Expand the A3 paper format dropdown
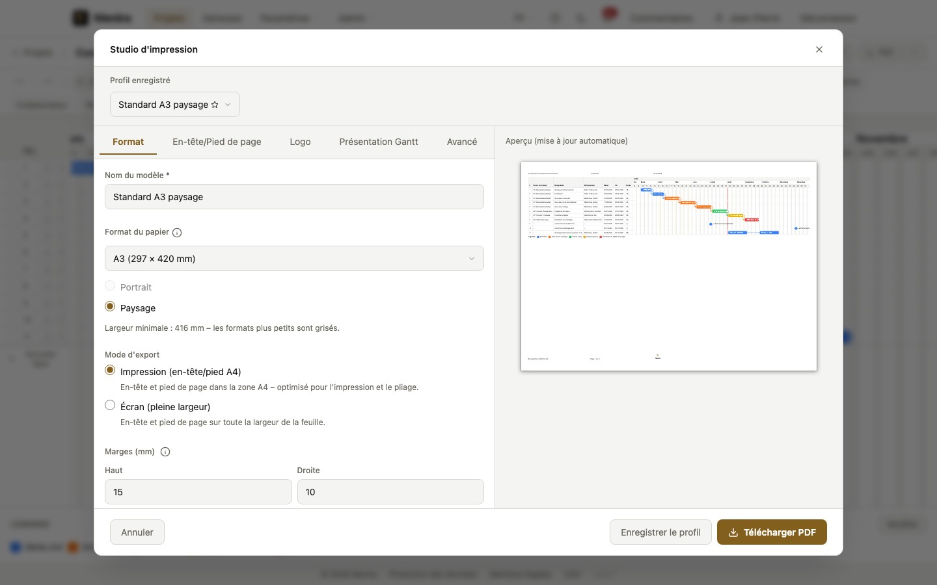Viewport: 937px width, 585px height. point(294,259)
